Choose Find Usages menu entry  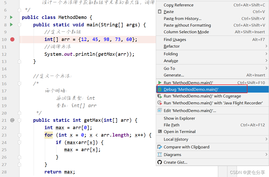(x=212, y=39)
